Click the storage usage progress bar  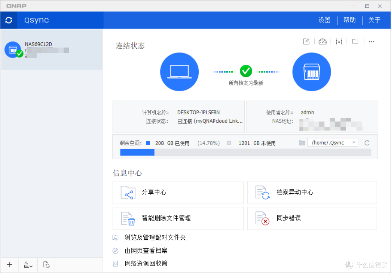245,152
